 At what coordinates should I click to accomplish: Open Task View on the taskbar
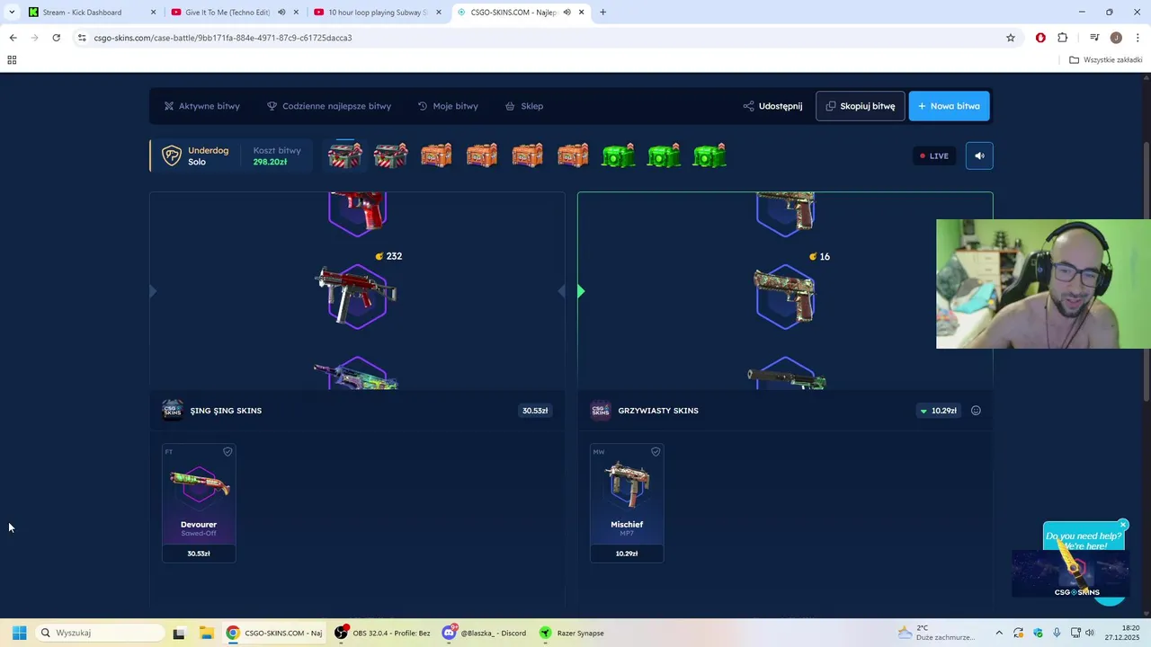tap(179, 633)
